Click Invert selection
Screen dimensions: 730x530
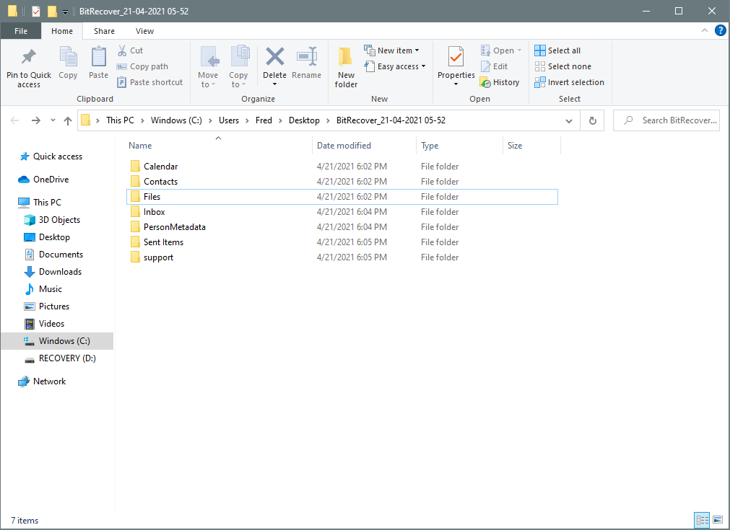[x=570, y=82]
